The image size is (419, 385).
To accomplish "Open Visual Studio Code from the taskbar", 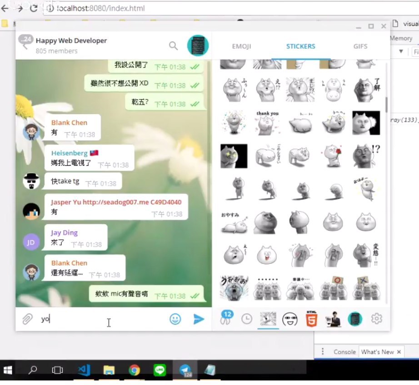I will tap(84, 370).
